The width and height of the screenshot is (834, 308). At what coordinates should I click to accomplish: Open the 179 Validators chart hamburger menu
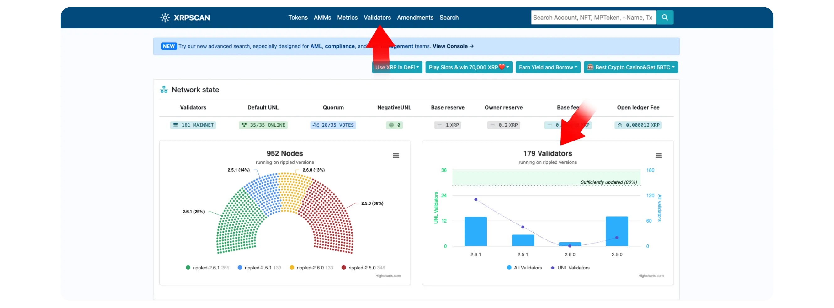pyautogui.click(x=659, y=156)
